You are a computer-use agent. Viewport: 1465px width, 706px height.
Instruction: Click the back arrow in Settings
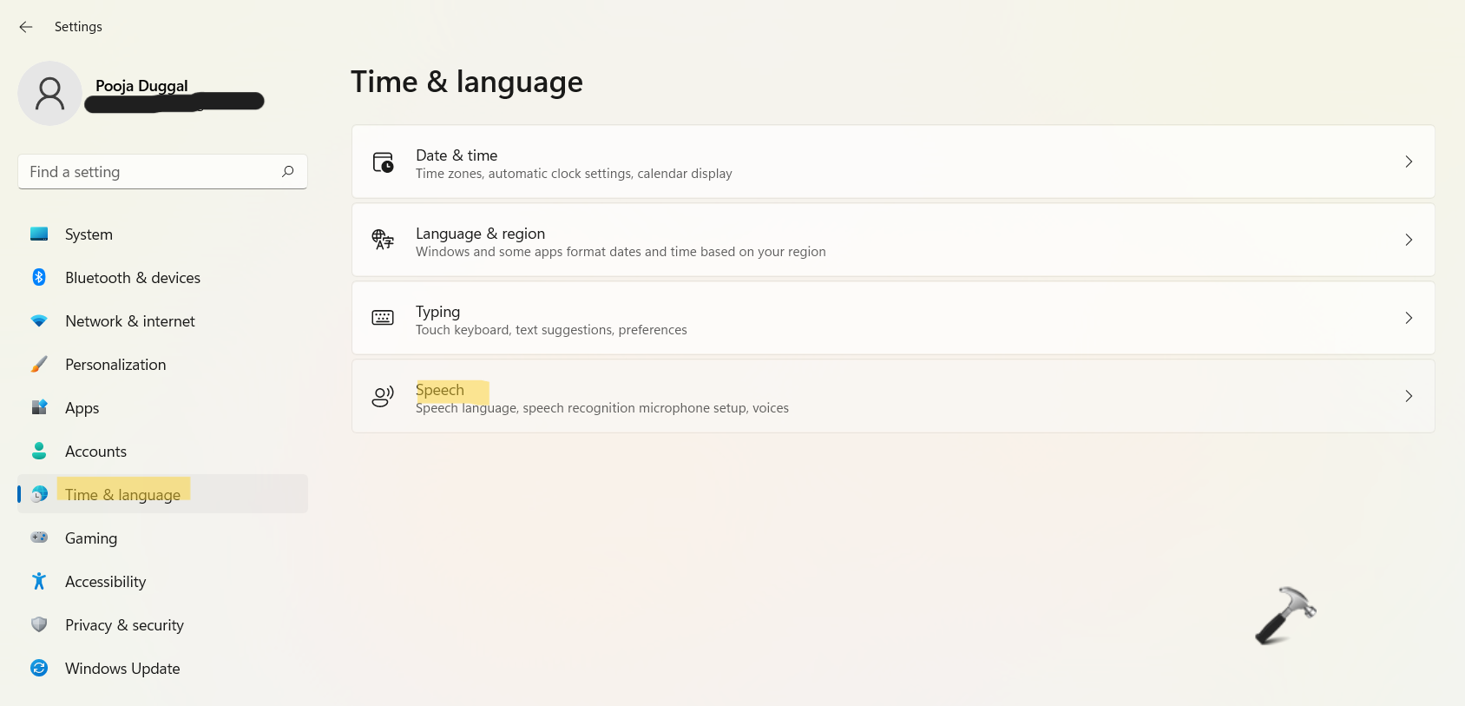pos(26,27)
